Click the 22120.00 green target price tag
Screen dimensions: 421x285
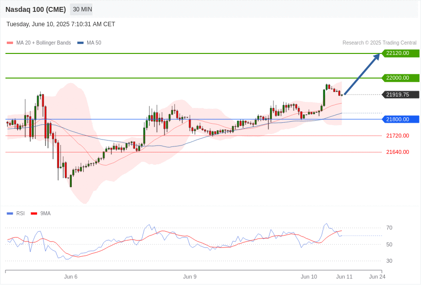coord(401,53)
